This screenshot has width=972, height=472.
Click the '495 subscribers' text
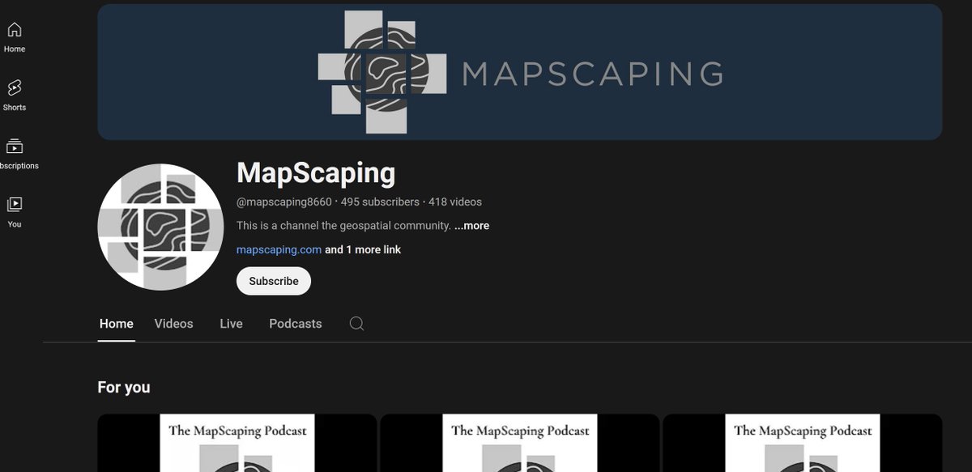[x=380, y=202]
